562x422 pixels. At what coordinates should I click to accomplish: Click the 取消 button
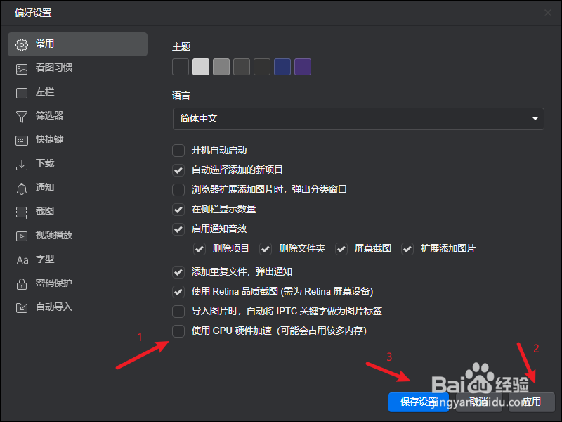click(479, 402)
